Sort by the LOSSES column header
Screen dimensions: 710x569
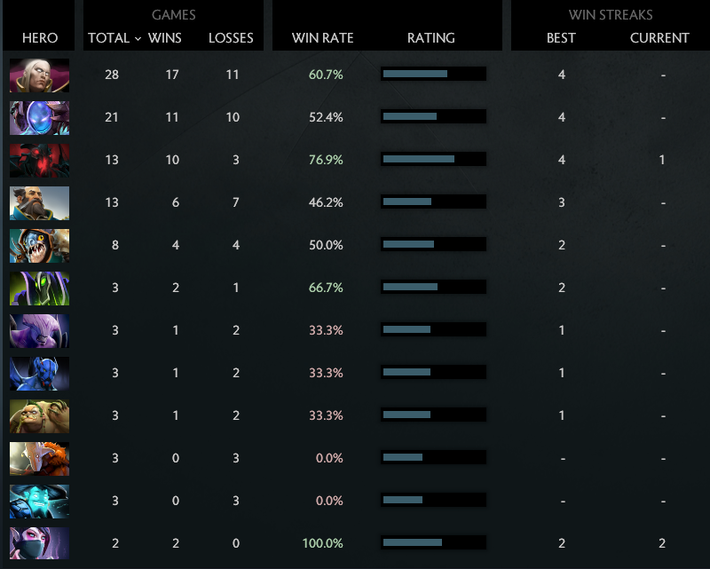tap(231, 38)
